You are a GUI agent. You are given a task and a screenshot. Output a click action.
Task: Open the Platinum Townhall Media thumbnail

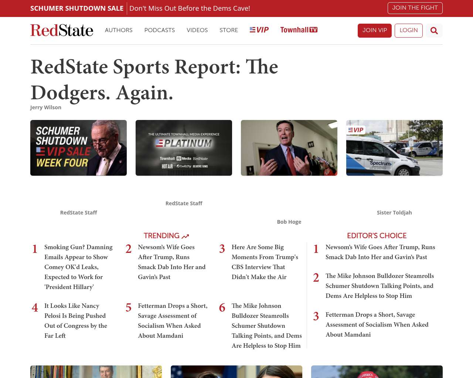coord(184,148)
